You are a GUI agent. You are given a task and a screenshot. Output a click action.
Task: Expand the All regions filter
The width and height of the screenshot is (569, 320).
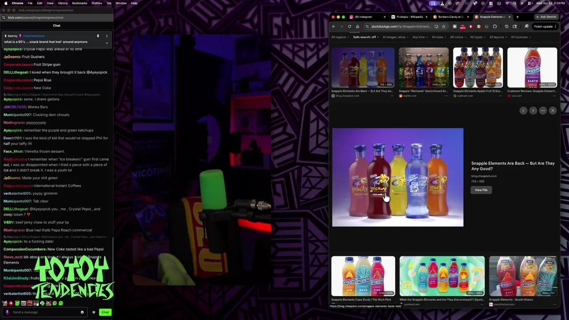pyautogui.click(x=340, y=37)
